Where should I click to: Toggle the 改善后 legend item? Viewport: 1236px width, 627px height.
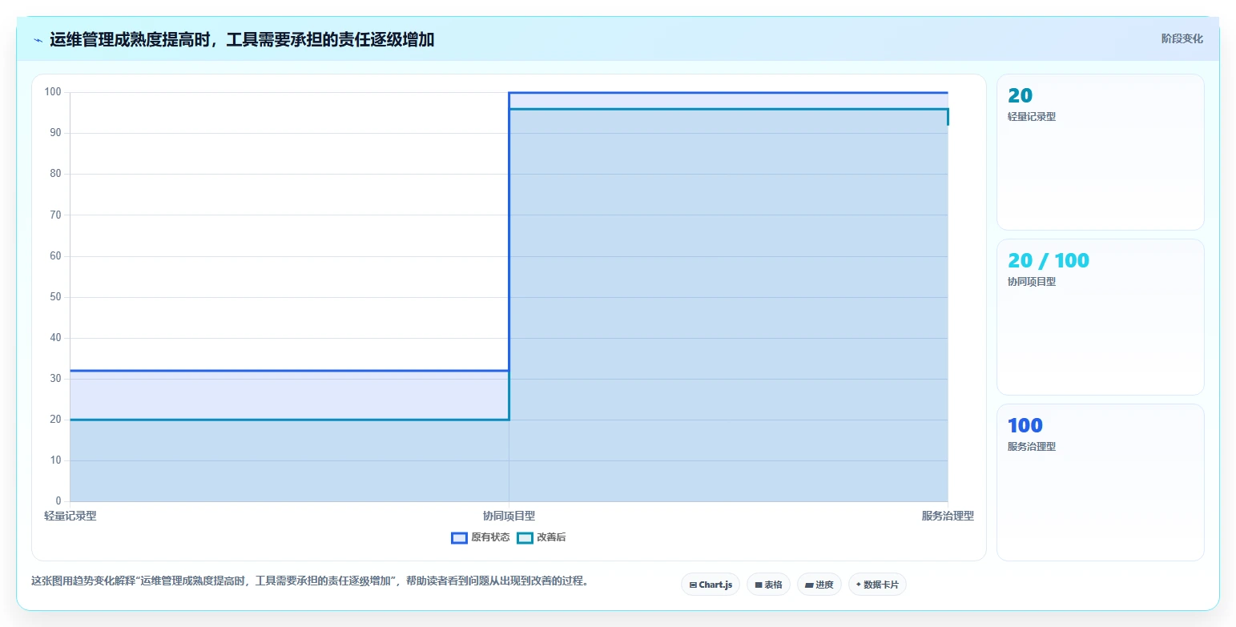541,537
